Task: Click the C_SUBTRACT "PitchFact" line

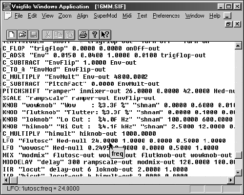Action: (x=81, y=84)
